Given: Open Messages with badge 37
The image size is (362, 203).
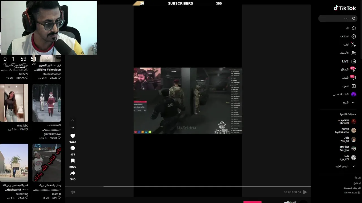Looking at the screenshot, I should pyautogui.click(x=348, y=69).
